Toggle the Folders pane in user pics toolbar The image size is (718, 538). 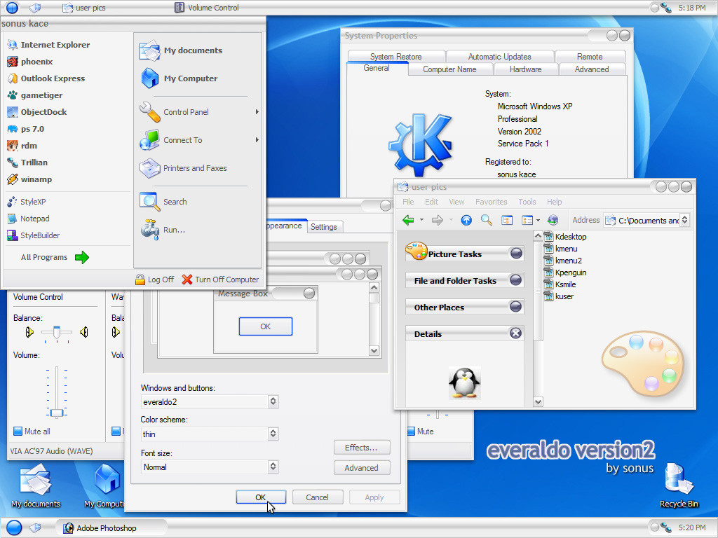coord(507,220)
